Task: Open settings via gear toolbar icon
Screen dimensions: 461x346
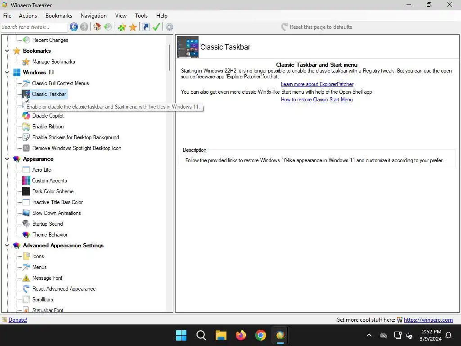Action: (169, 27)
